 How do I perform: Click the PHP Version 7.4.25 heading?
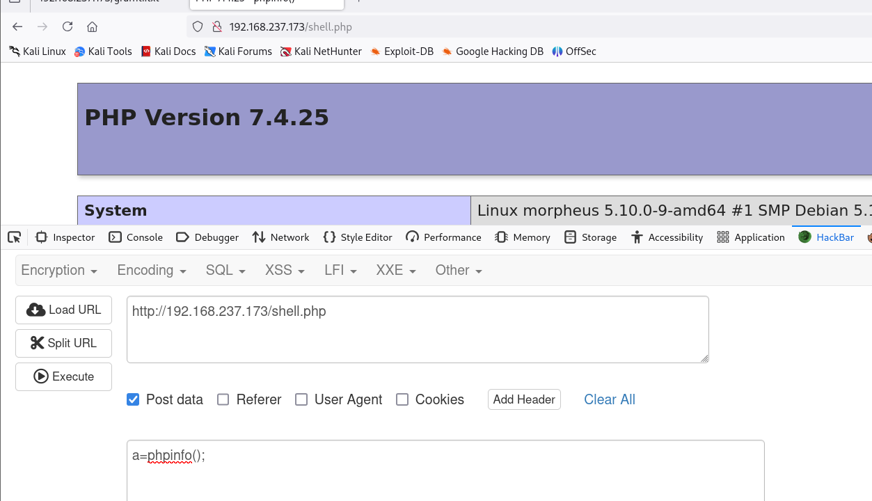pos(207,118)
